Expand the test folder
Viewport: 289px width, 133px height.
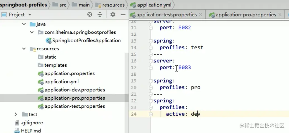(x=16, y=114)
